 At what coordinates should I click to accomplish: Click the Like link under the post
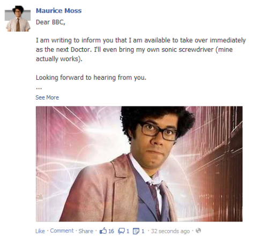pyautogui.click(x=40, y=231)
